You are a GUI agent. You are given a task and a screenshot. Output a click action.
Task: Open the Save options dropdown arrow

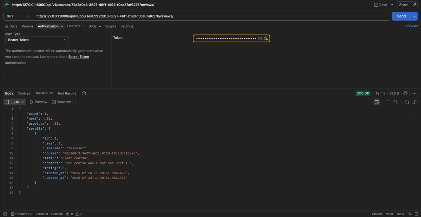pos(392,5)
